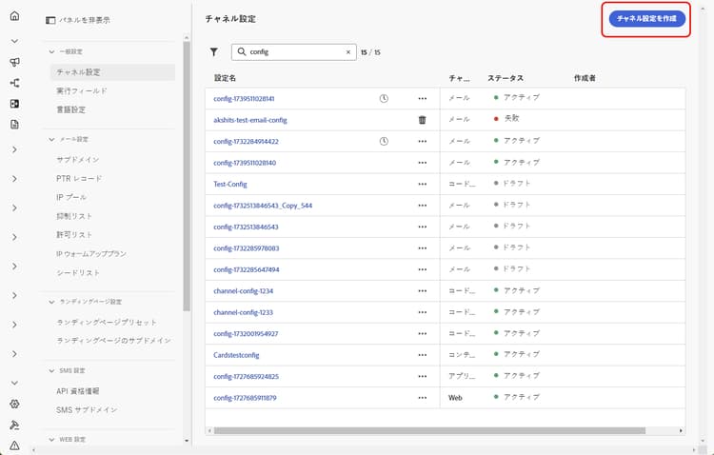Screen dimensions: 714x455
Task: Open more actions for config-1732285647494
Action: (x=422, y=269)
